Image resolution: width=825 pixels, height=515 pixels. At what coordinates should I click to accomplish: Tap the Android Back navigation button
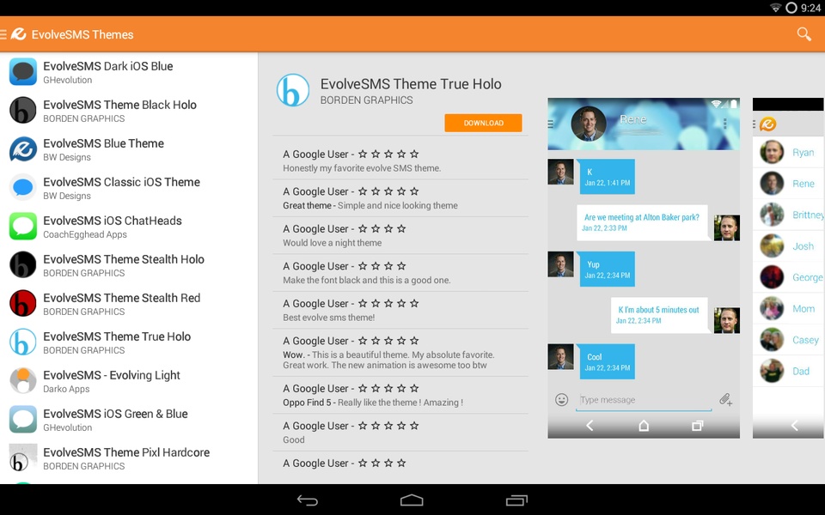point(308,500)
